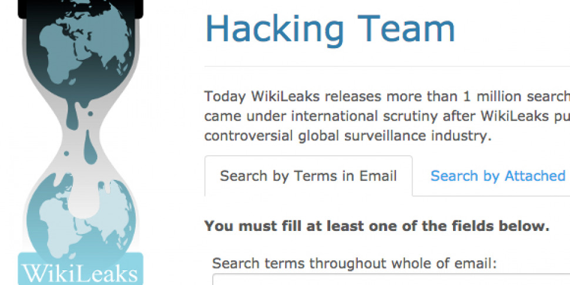Image resolution: width=570 pixels, height=285 pixels.
Task: Click the horizontal divider below the heading
Action: [387, 66]
